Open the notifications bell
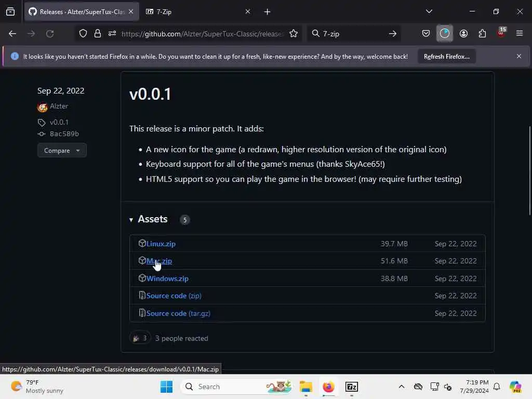Screen dimensions: 532x399 [x=497, y=387]
